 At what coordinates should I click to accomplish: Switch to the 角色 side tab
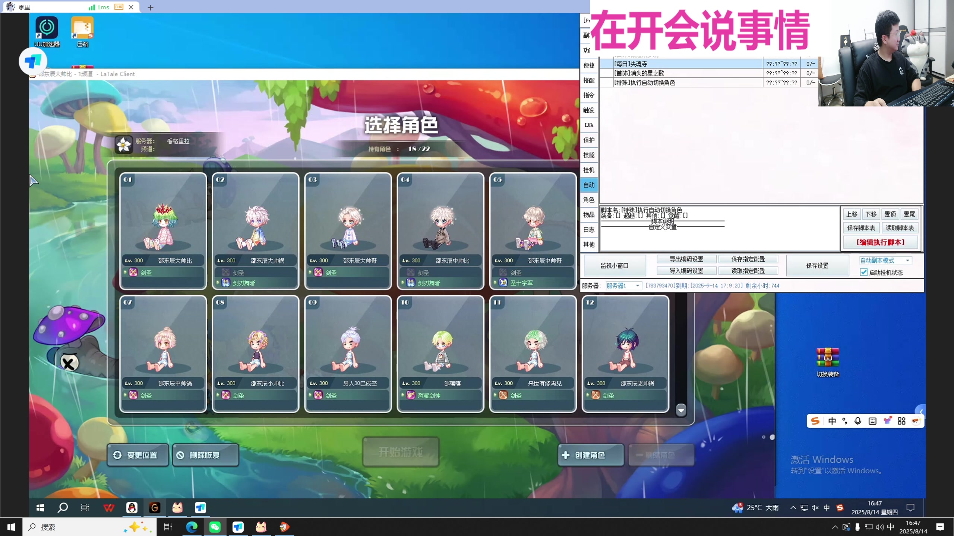589,200
